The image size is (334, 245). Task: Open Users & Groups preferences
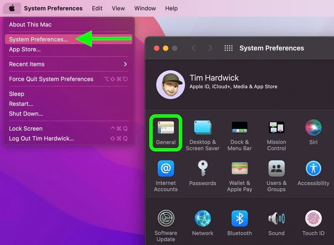(276, 176)
